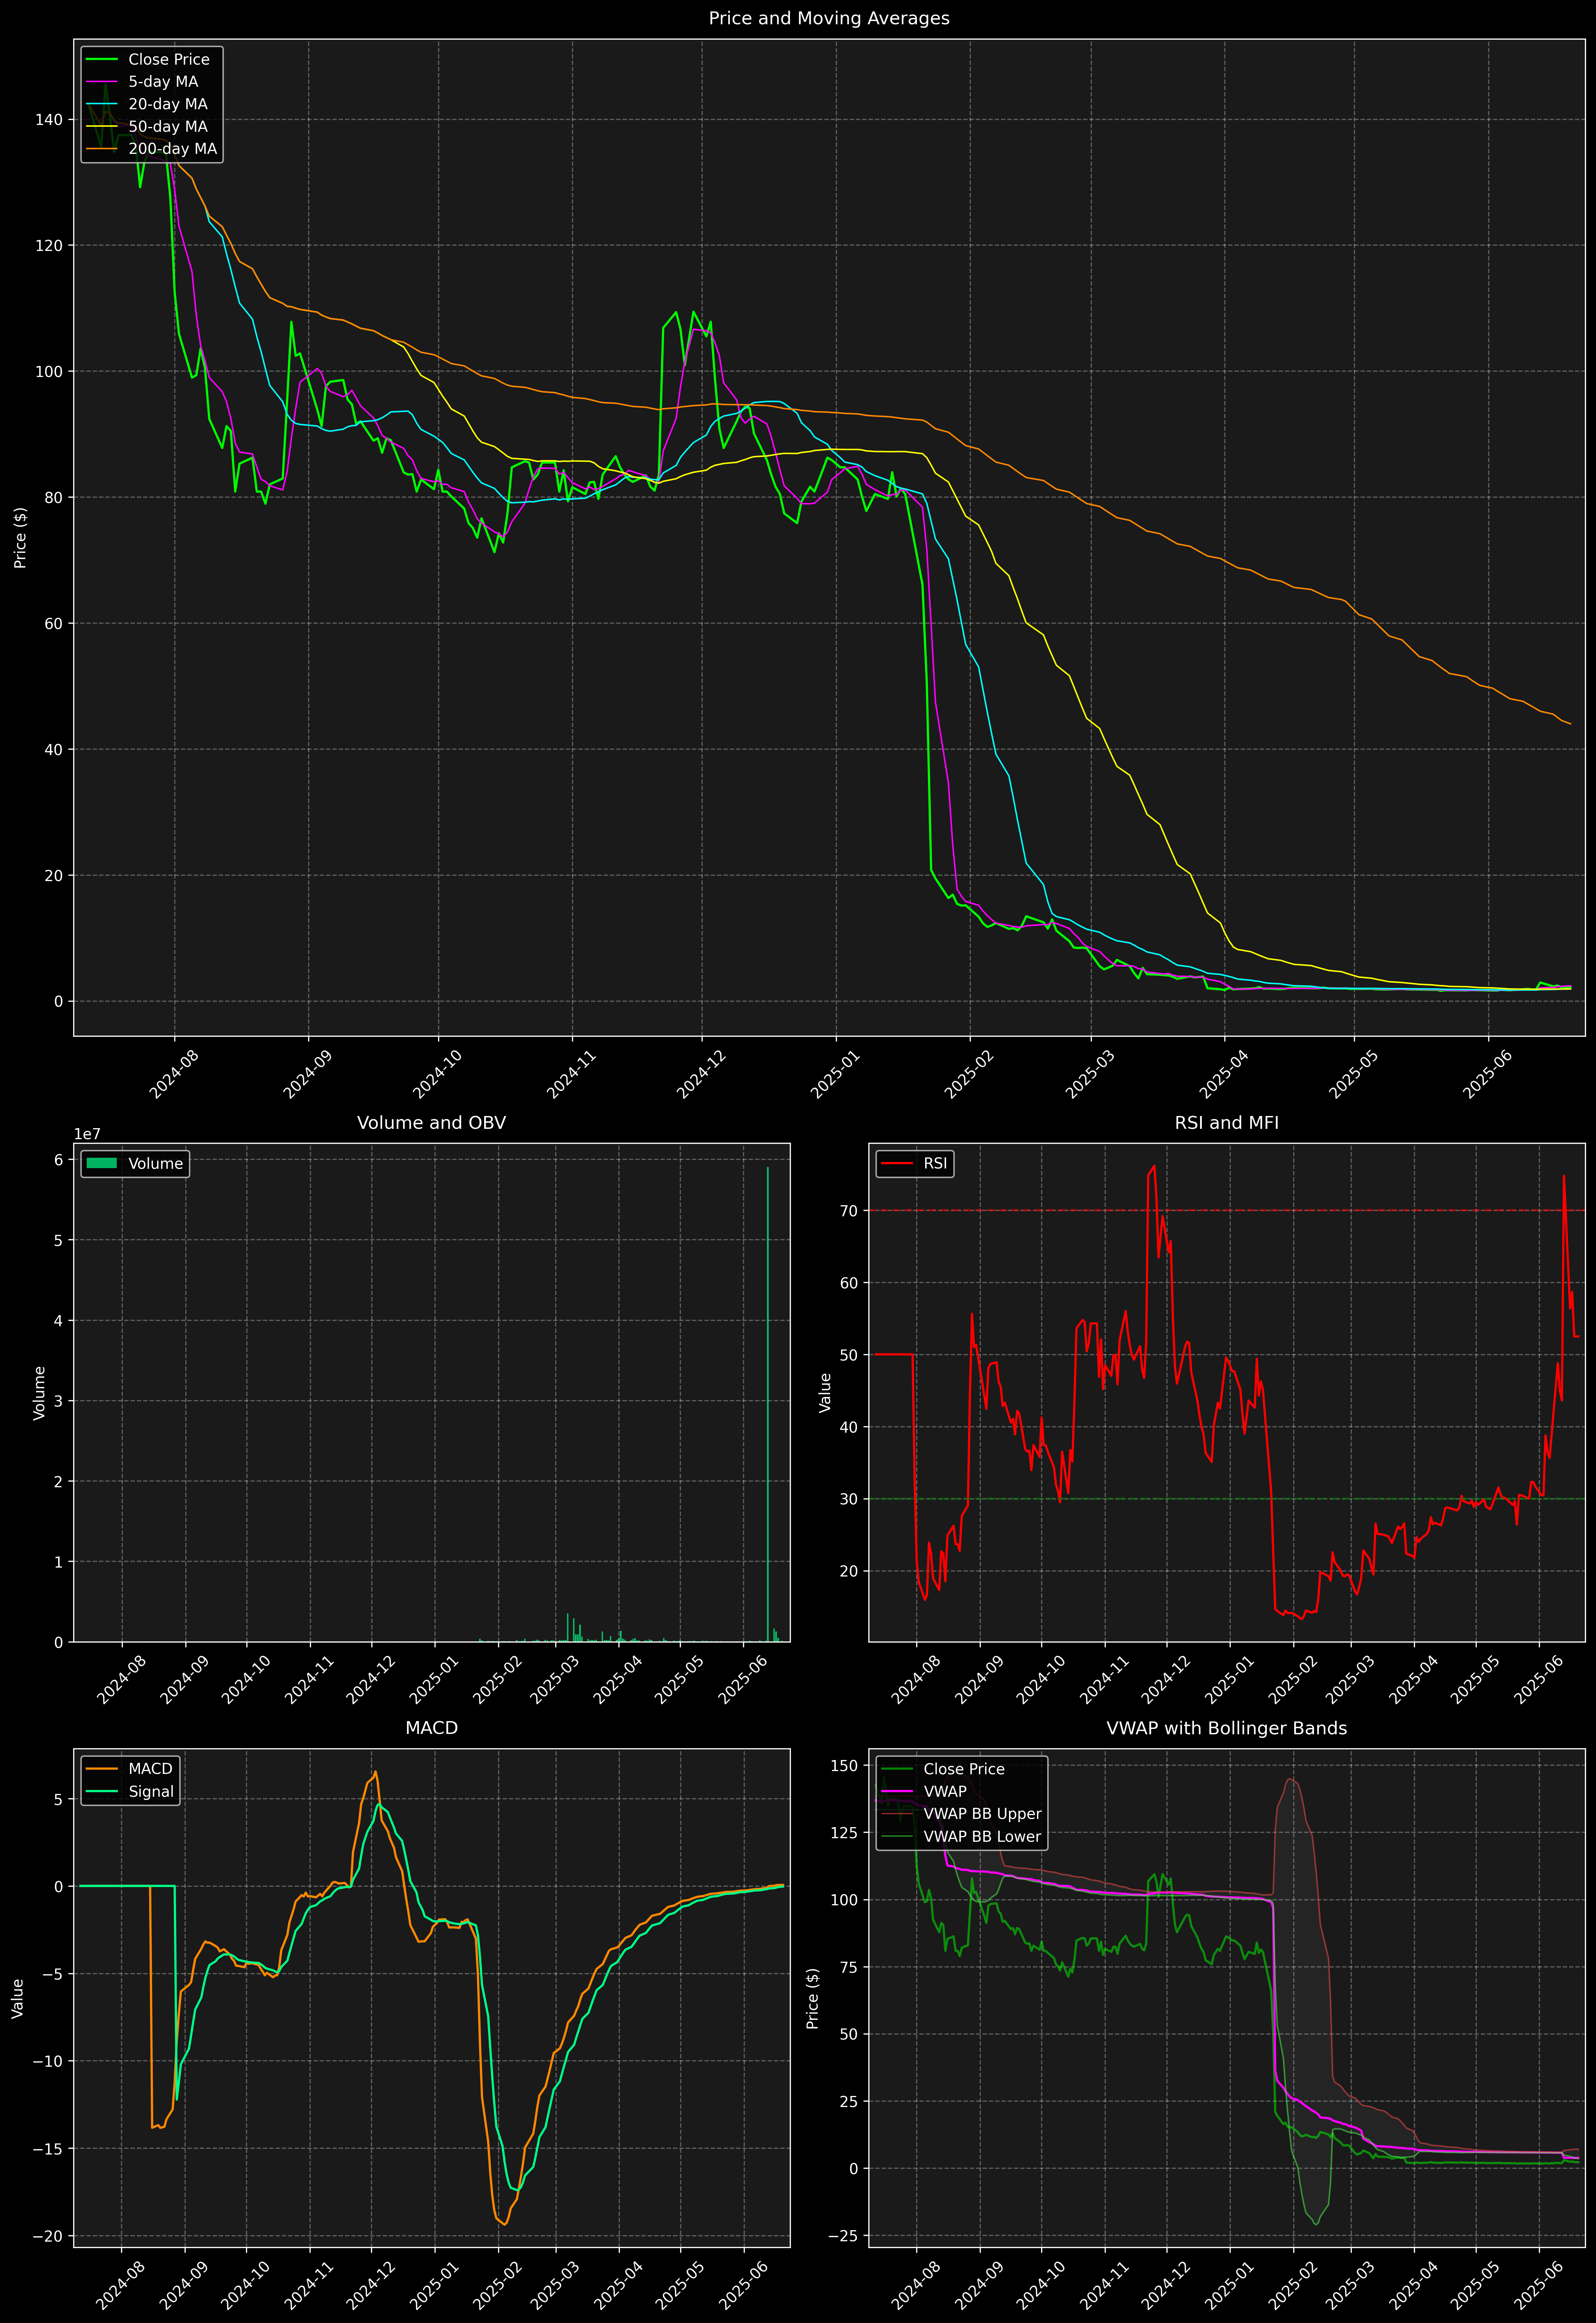Click the "6" tick on the Volume axis

(59, 1160)
